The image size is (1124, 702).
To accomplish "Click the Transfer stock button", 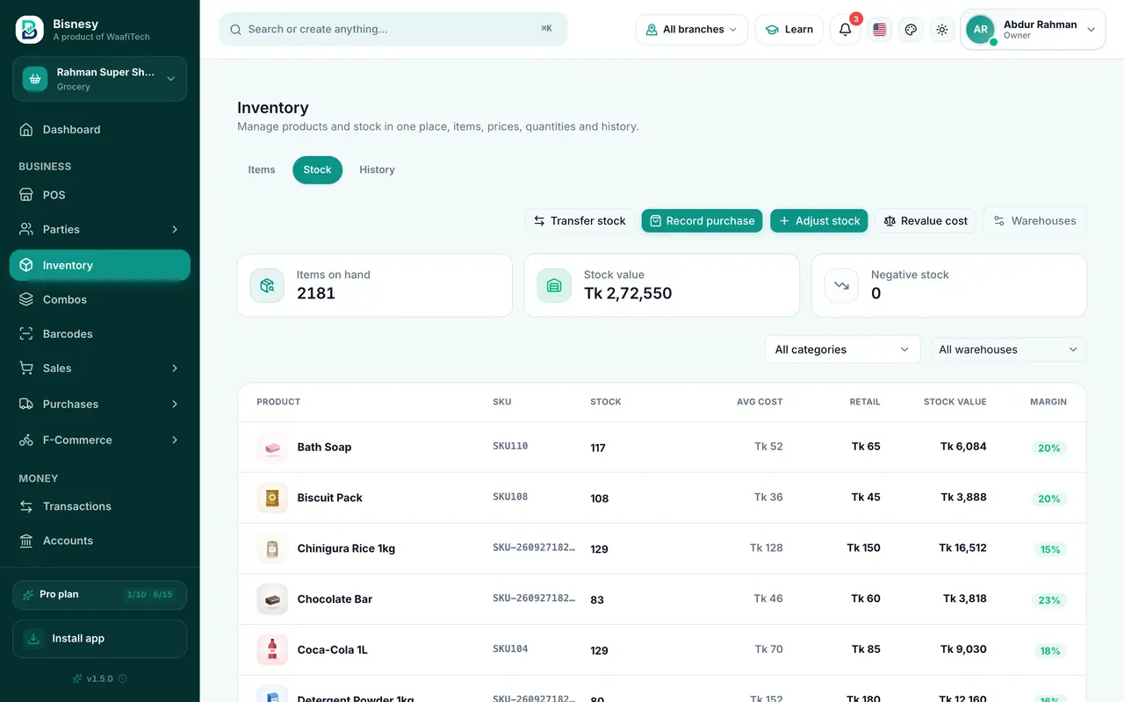I will coord(580,220).
